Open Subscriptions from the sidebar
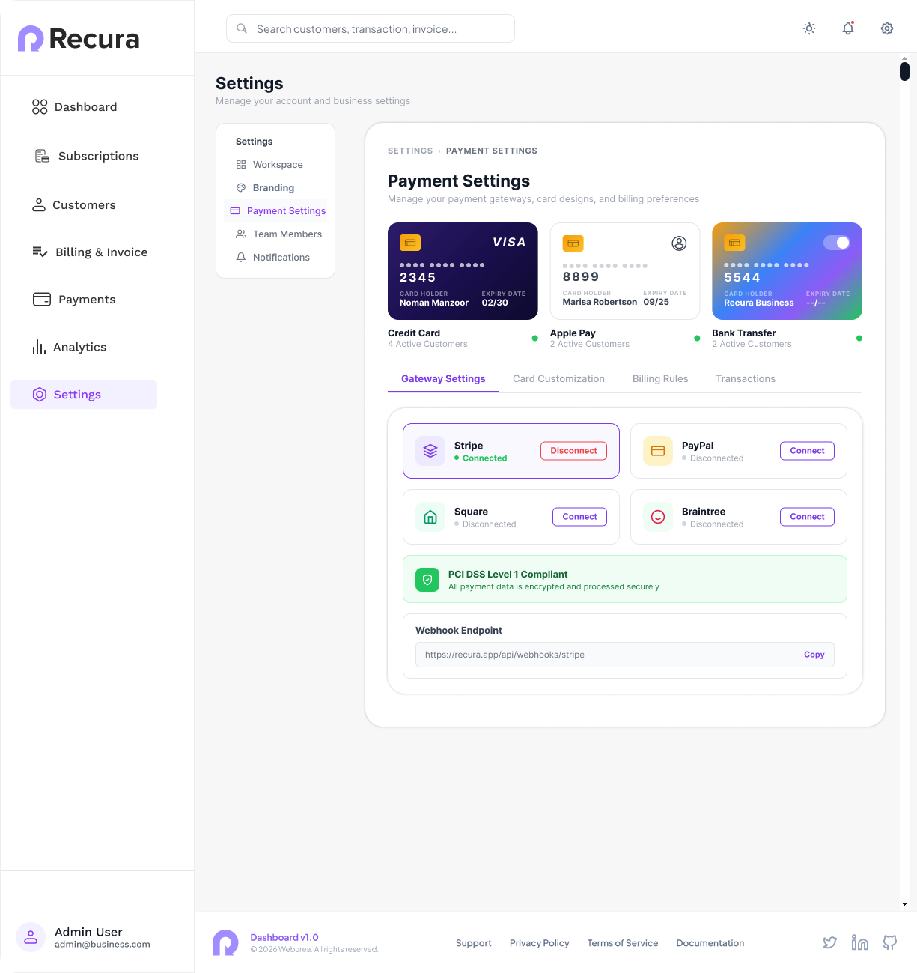This screenshot has height=973, width=917. click(87, 156)
